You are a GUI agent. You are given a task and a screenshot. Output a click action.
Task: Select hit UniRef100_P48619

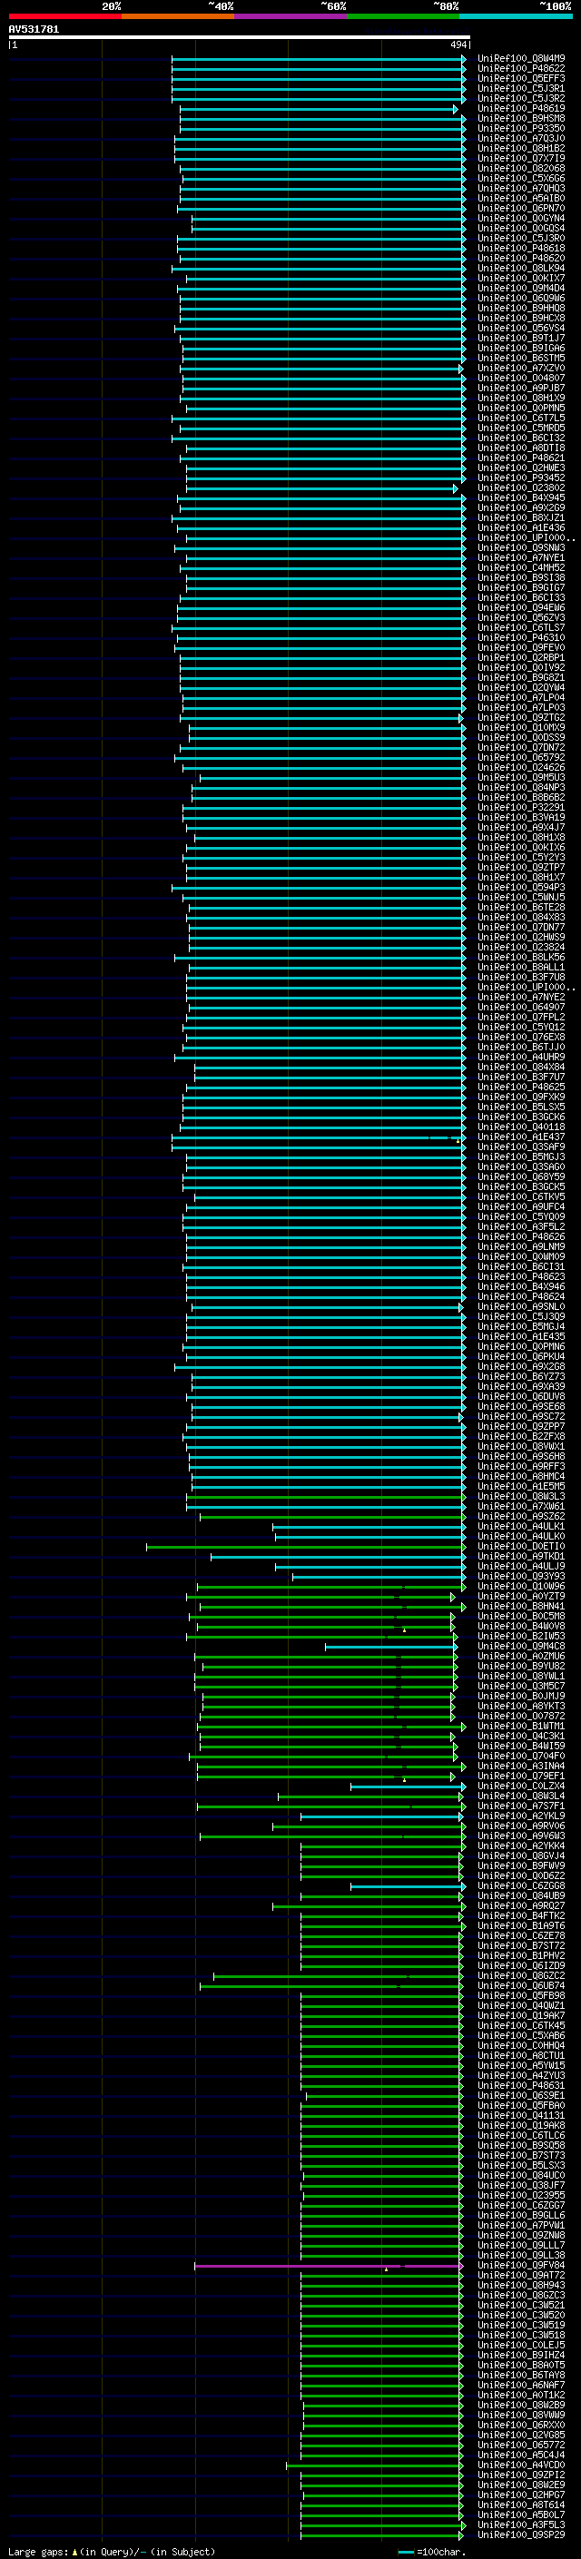click(521, 108)
